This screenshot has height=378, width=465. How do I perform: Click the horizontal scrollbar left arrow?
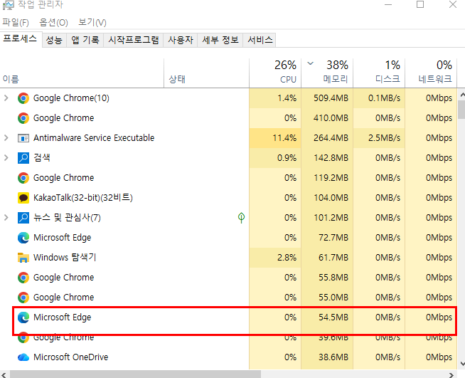tap(4, 374)
